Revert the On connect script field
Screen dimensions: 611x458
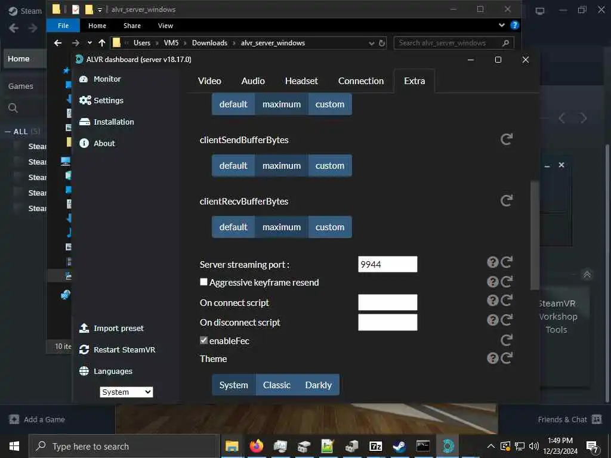coord(507,301)
